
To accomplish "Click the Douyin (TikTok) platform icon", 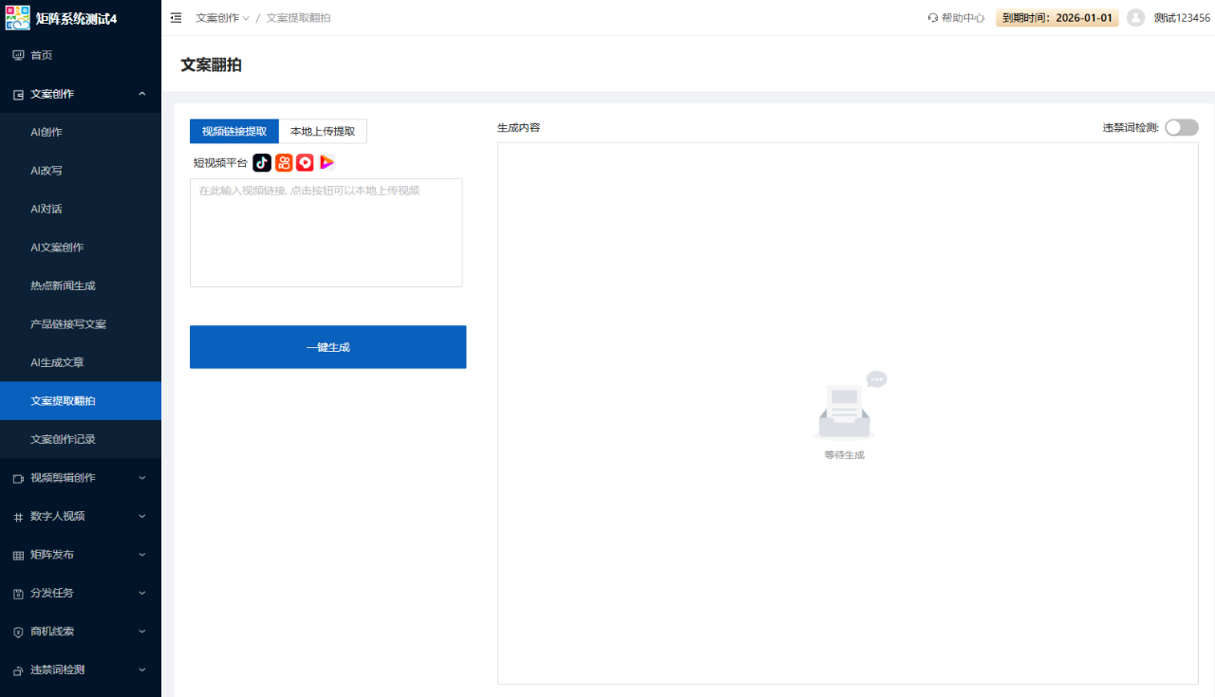I will point(262,163).
